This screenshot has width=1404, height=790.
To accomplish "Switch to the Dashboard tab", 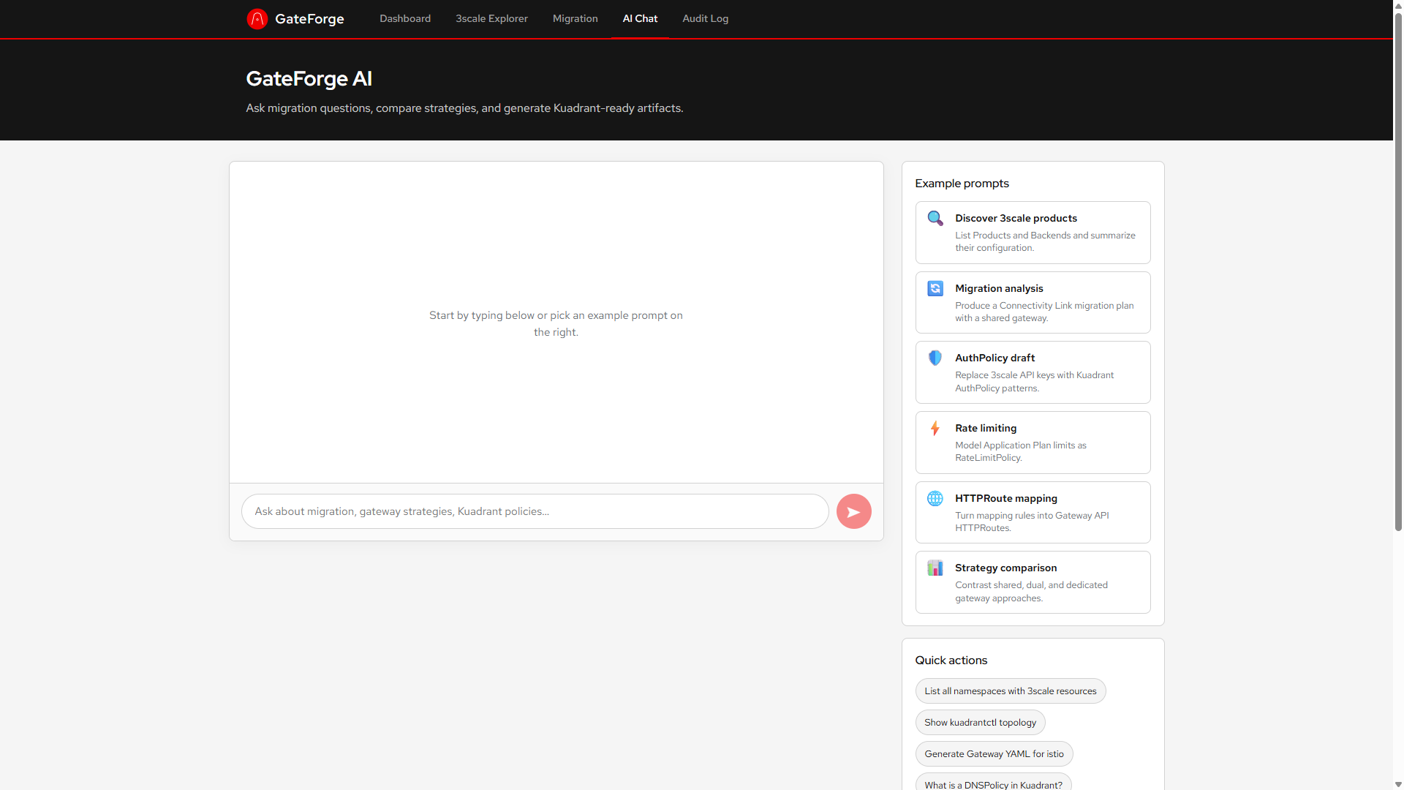I will click(x=404, y=18).
